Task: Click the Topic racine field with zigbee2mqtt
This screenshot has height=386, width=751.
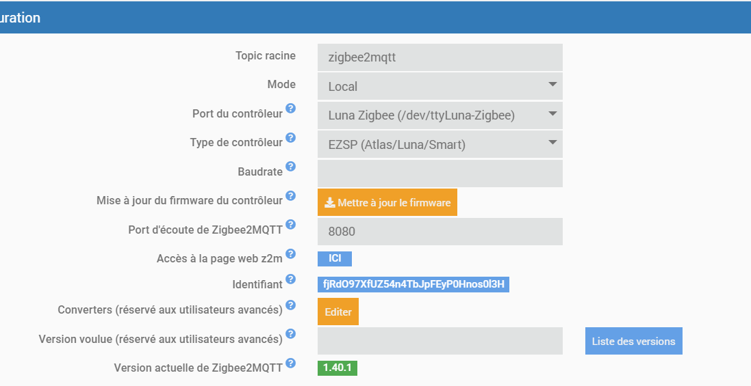Action: click(x=440, y=57)
